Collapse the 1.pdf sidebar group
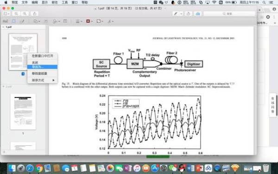 click(x=3, y=27)
